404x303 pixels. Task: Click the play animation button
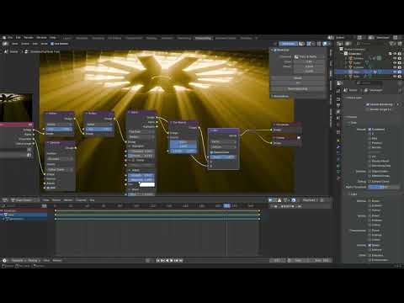point(172,260)
